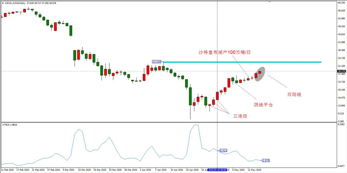Click the 9.3383 value on ATR scale

(341, 125)
